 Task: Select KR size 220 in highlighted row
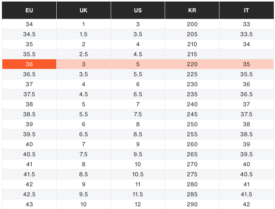pyautogui.click(x=192, y=64)
